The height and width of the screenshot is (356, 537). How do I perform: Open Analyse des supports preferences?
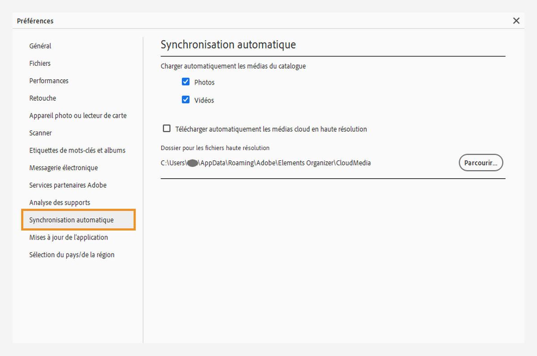click(x=60, y=202)
